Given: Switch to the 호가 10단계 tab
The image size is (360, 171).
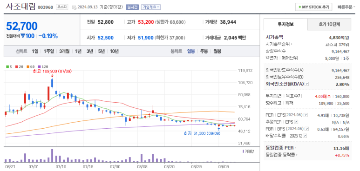Looking at the screenshot, I should (329, 24).
